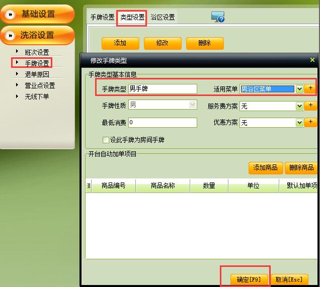
Task: Click the 添加 button
Action: (120, 43)
